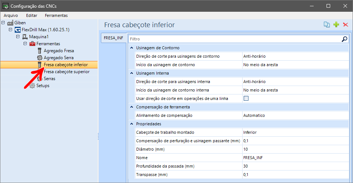The height and width of the screenshot is (183, 353).
Task: Click the Diâmetro (mm) value 10
Action: tap(295, 149)
